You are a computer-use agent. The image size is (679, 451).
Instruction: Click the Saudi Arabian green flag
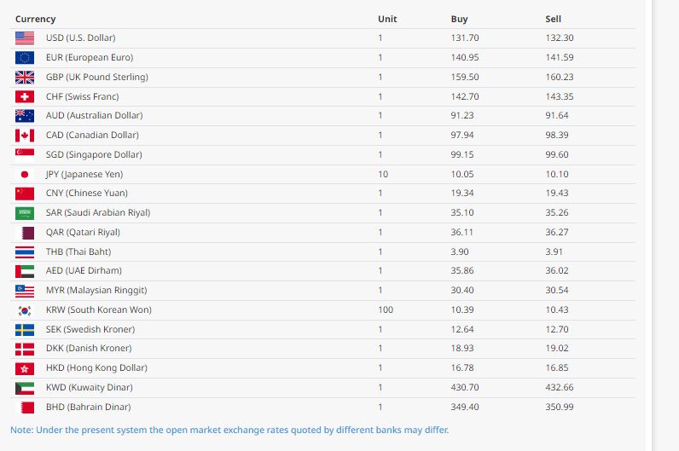point(25,213)
